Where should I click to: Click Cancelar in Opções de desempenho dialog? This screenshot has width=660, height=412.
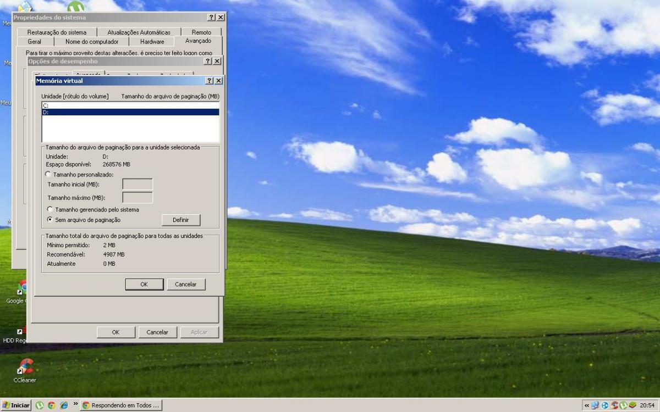(x=157, y=332)
